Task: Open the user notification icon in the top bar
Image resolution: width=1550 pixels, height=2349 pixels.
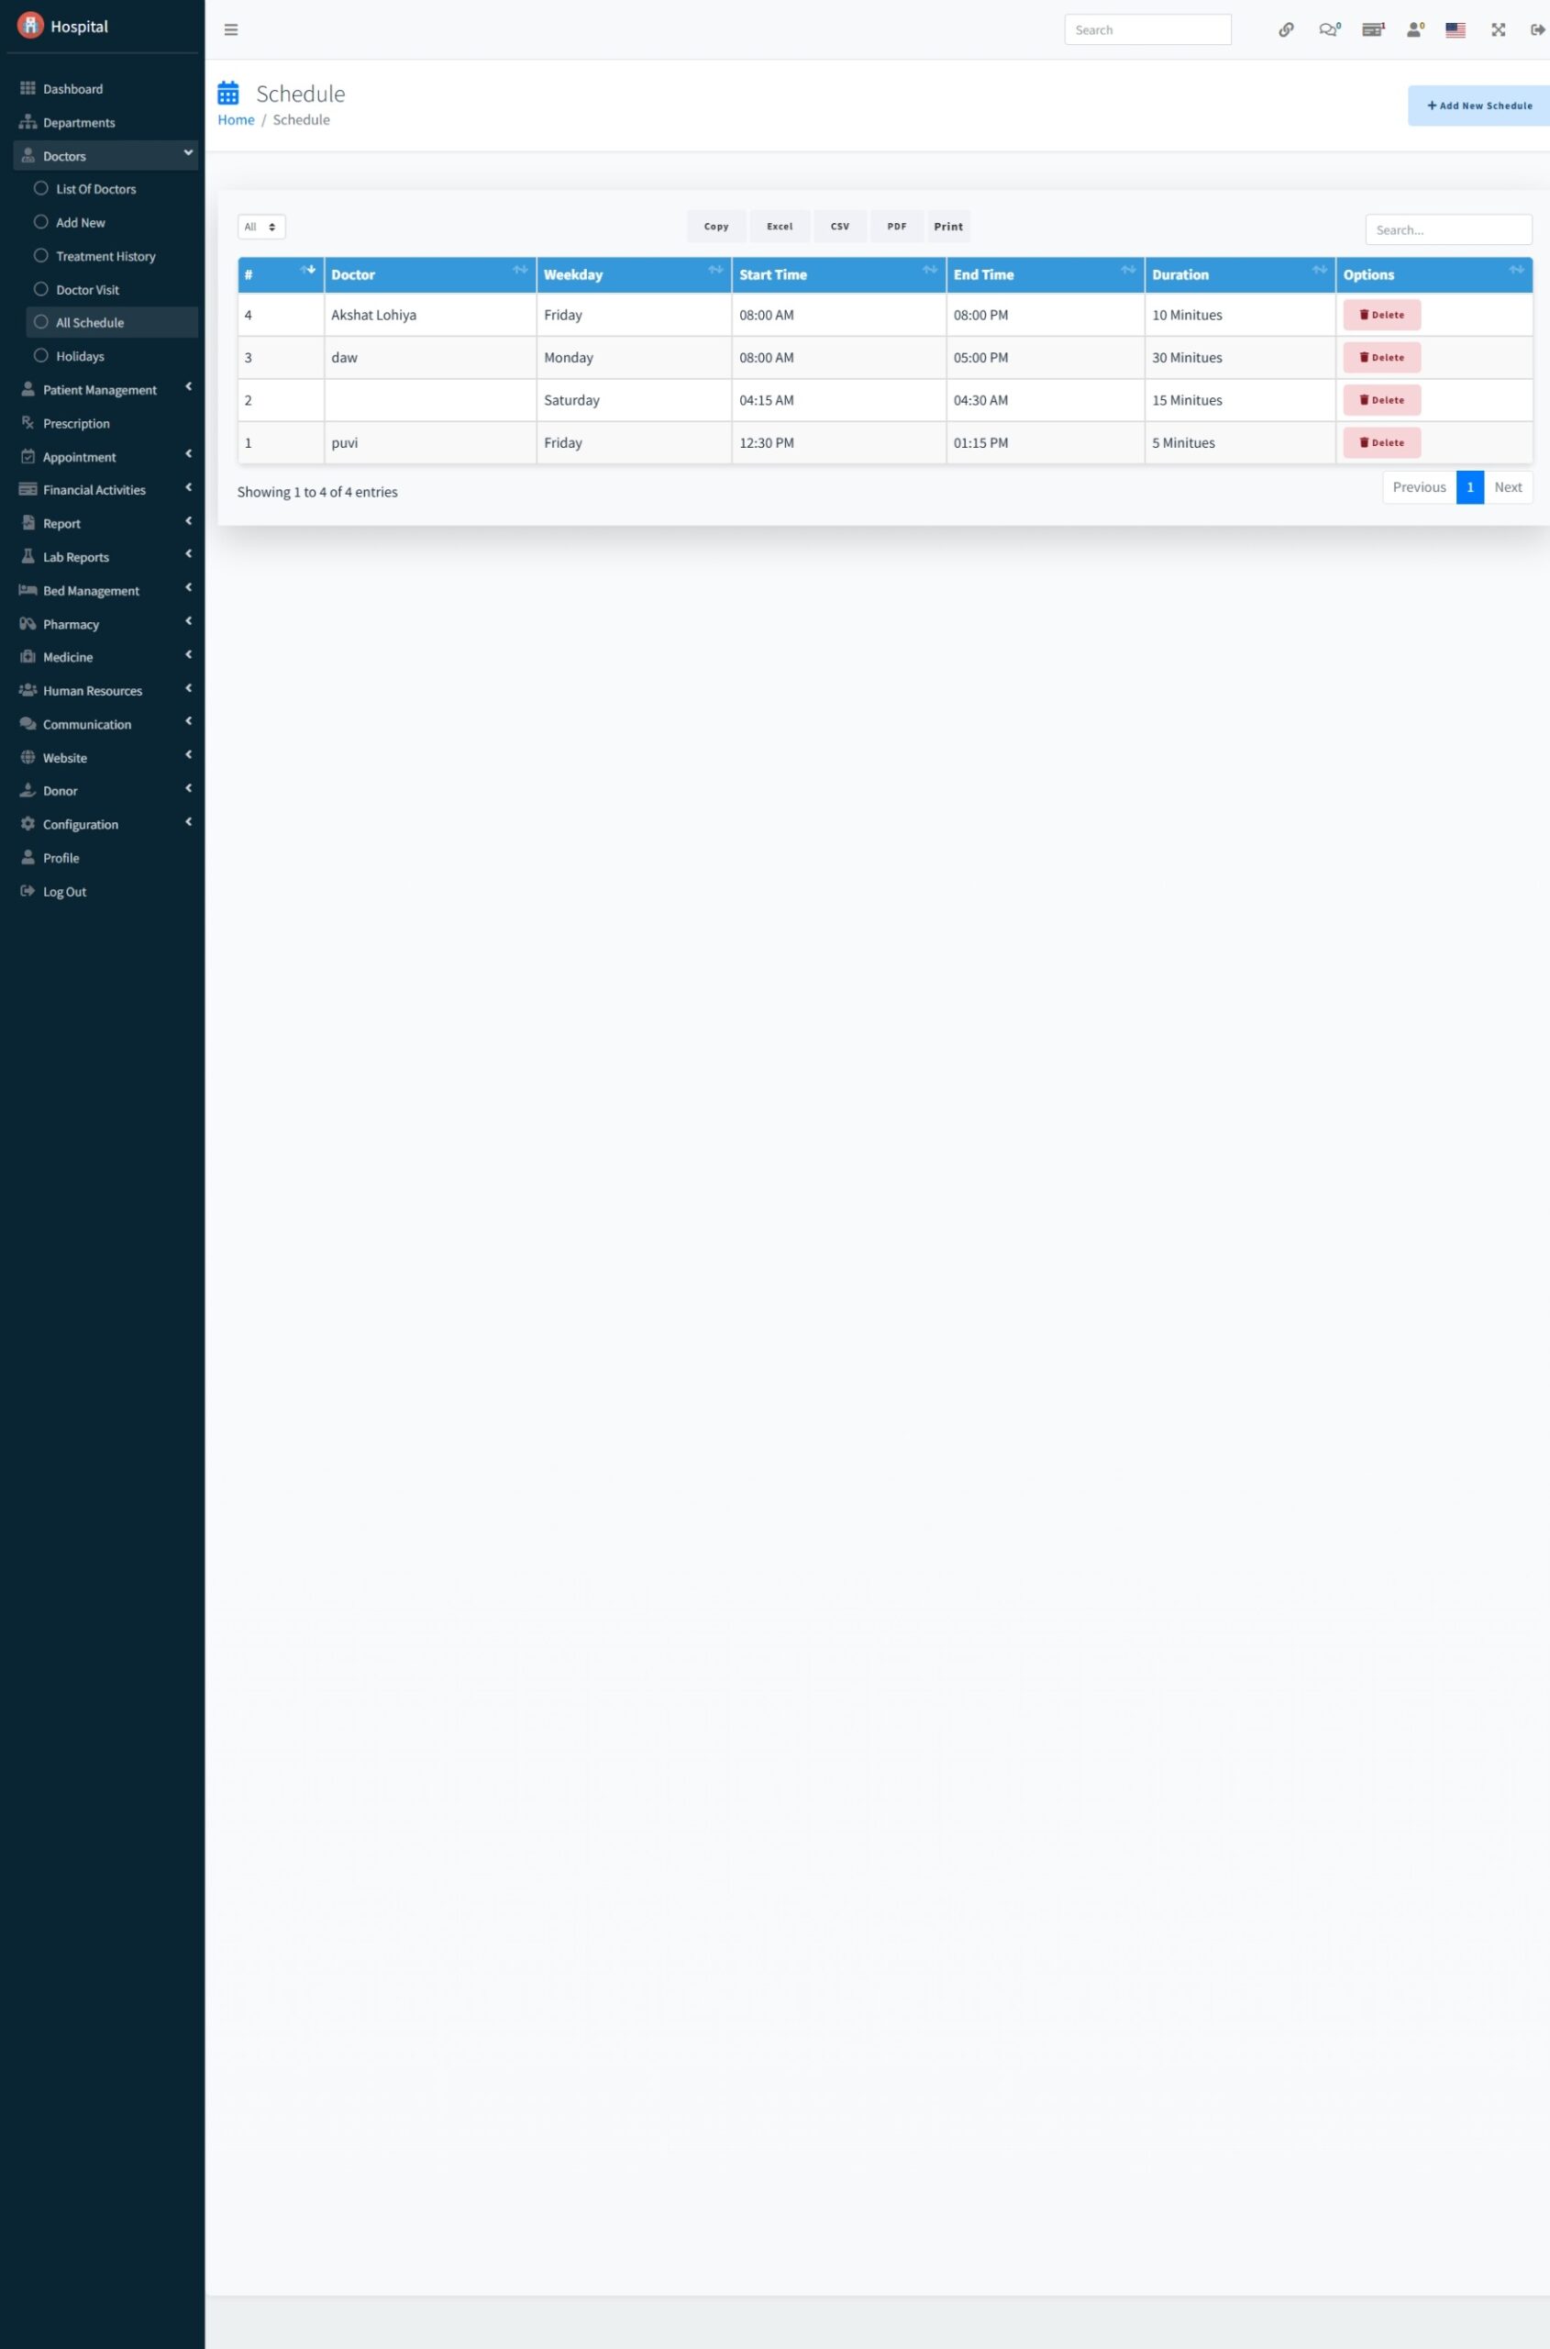Action: tap(1415, 29)
